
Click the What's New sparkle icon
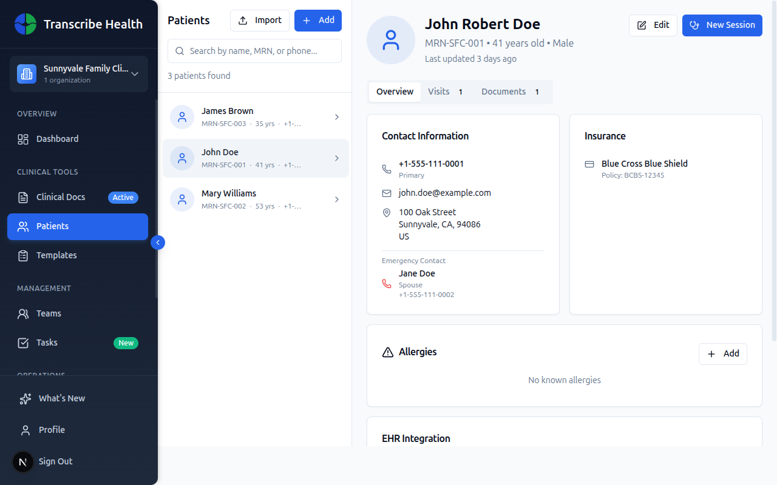pyautogui.click(x=24, y=398)
